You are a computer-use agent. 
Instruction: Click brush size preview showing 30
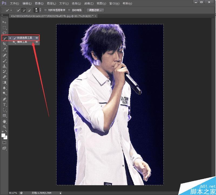point(36,10)
